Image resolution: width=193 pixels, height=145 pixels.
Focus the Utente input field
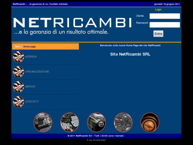click(165, 16)
